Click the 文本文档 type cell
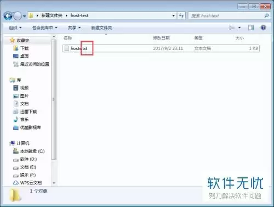Screen dimensions: 274x207 pos(202,48)
